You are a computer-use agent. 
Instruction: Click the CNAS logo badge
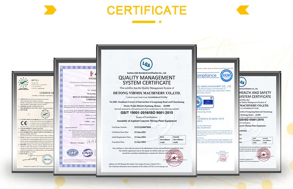pyautogui.click(x=88, y=153)
